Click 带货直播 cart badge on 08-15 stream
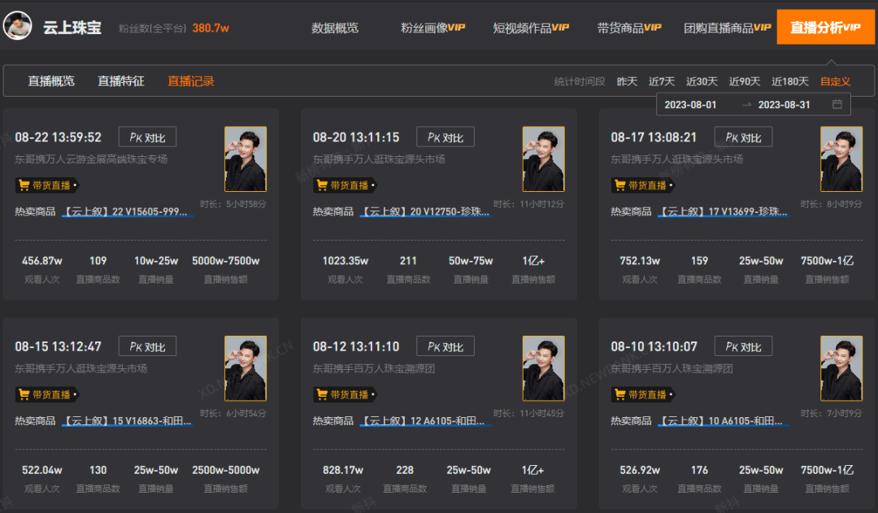Viewport: 878px width, 513px height. (46, 394)
